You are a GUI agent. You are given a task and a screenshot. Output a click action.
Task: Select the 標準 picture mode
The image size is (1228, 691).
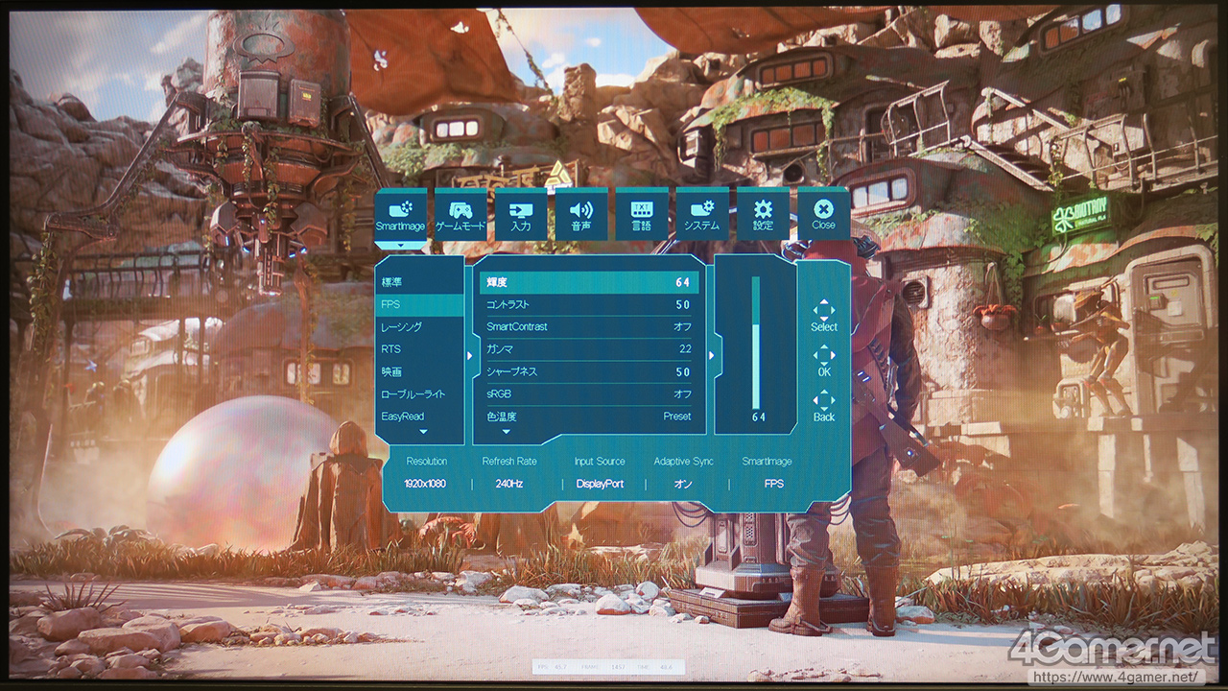419,282
